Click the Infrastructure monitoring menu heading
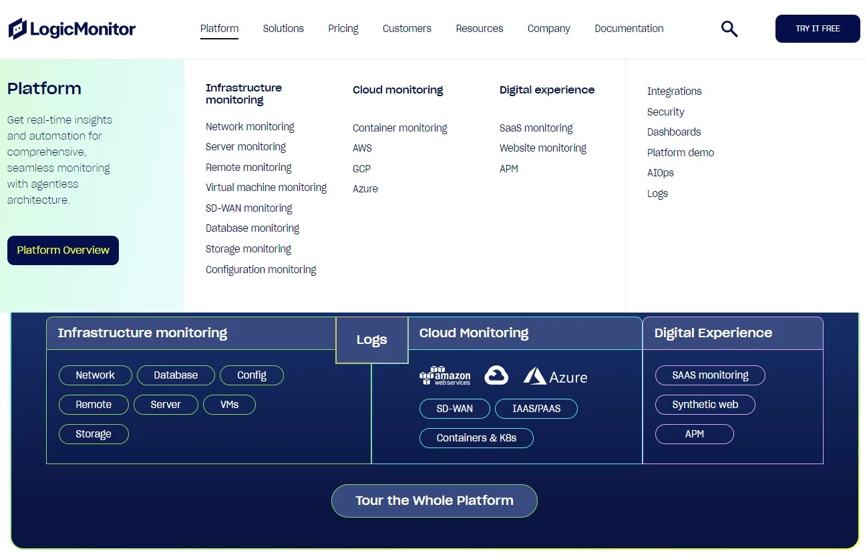This screenshot has height=557, width=867. pos(244,94)
